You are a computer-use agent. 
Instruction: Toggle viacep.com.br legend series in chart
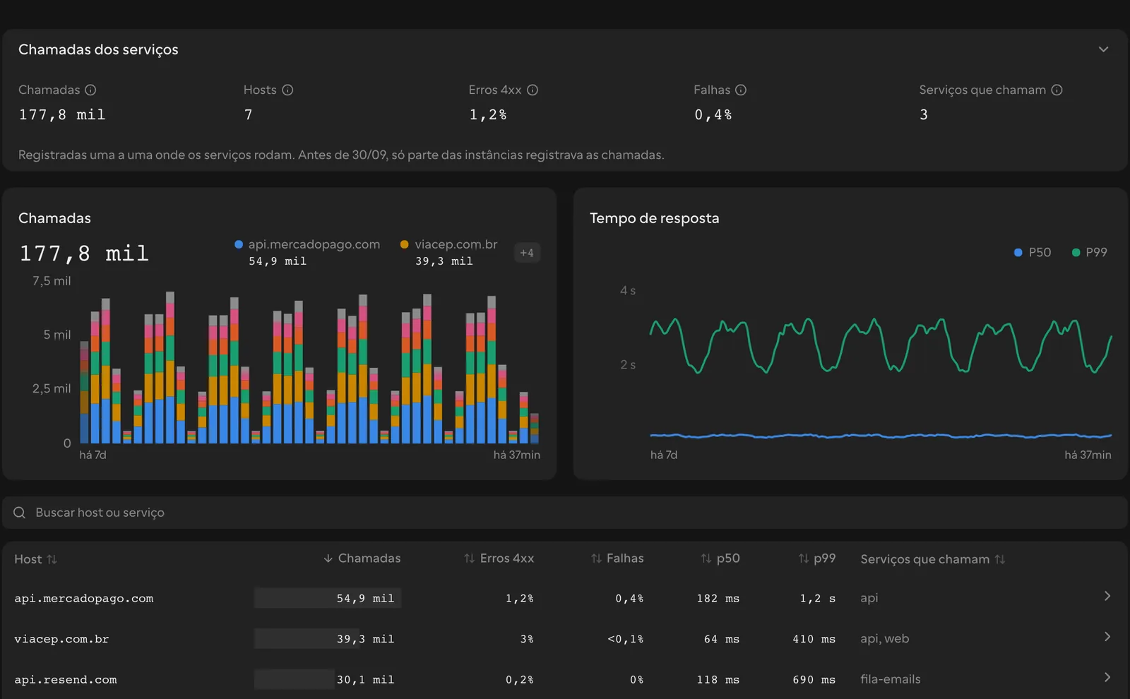point(448,252)
